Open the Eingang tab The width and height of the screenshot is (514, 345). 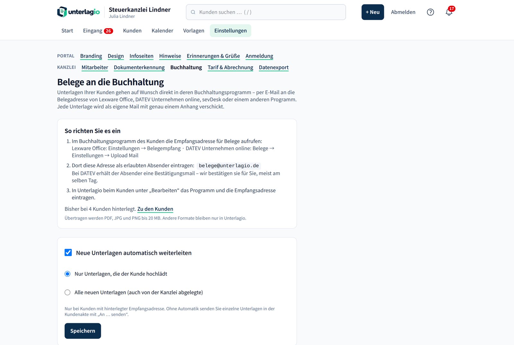click(x=98, y=31)
